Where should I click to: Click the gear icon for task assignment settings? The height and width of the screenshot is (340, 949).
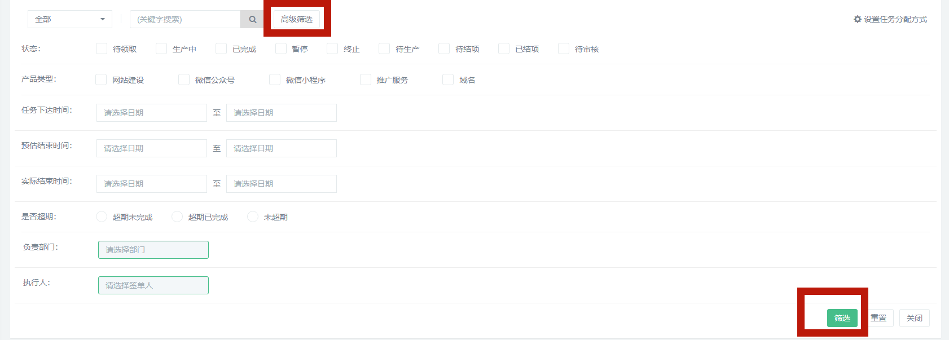tap(858, 19)
